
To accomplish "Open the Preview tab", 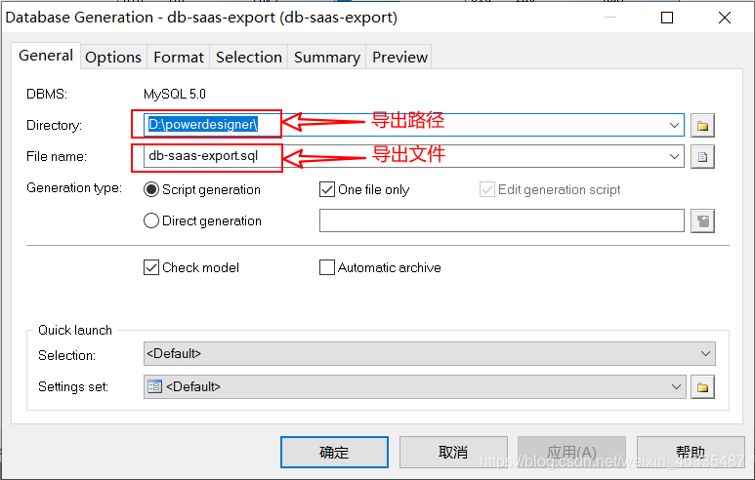I will click(399, 58).
